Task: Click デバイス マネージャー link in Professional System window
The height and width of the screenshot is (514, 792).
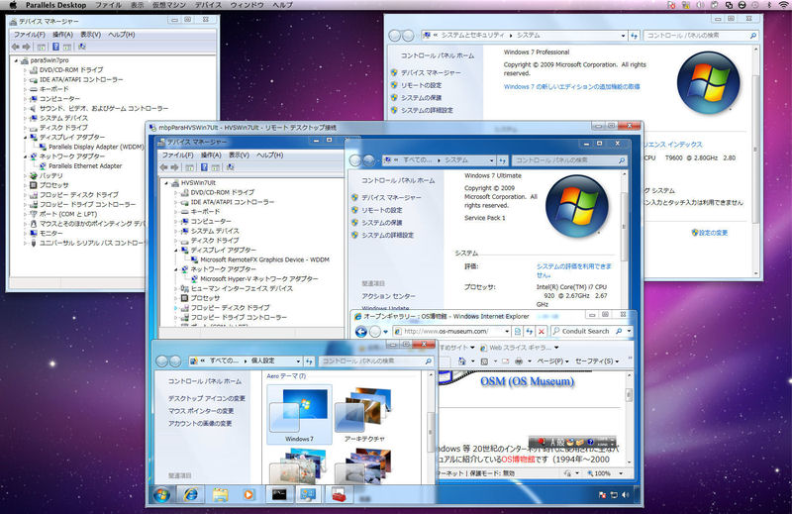Action: click(x=431, y=72)
